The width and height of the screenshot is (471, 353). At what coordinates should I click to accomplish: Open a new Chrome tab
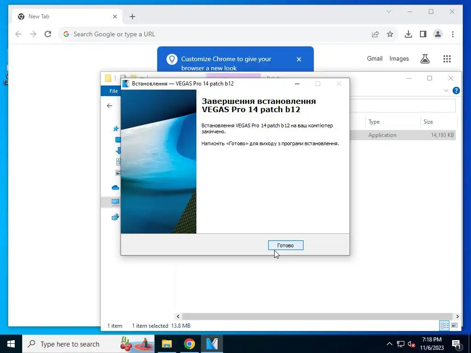[x=132, y=17]
